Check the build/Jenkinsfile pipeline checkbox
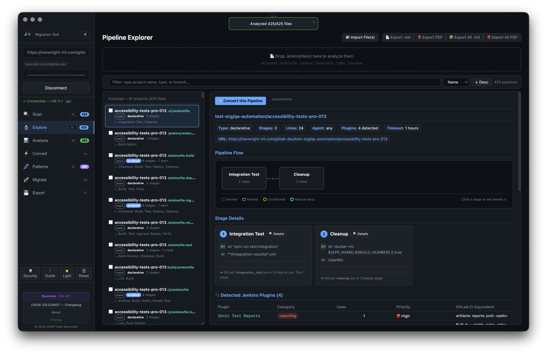The image size is (547, 355). 111,267
